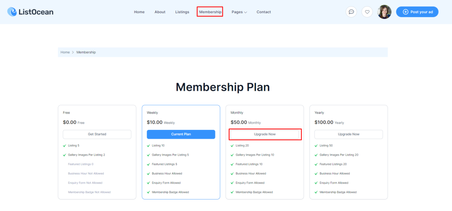Image resolution: width=452 pixels, height=211 pixels.
Task: Select Get Started on the Free plan
Action: pos(97,134)
